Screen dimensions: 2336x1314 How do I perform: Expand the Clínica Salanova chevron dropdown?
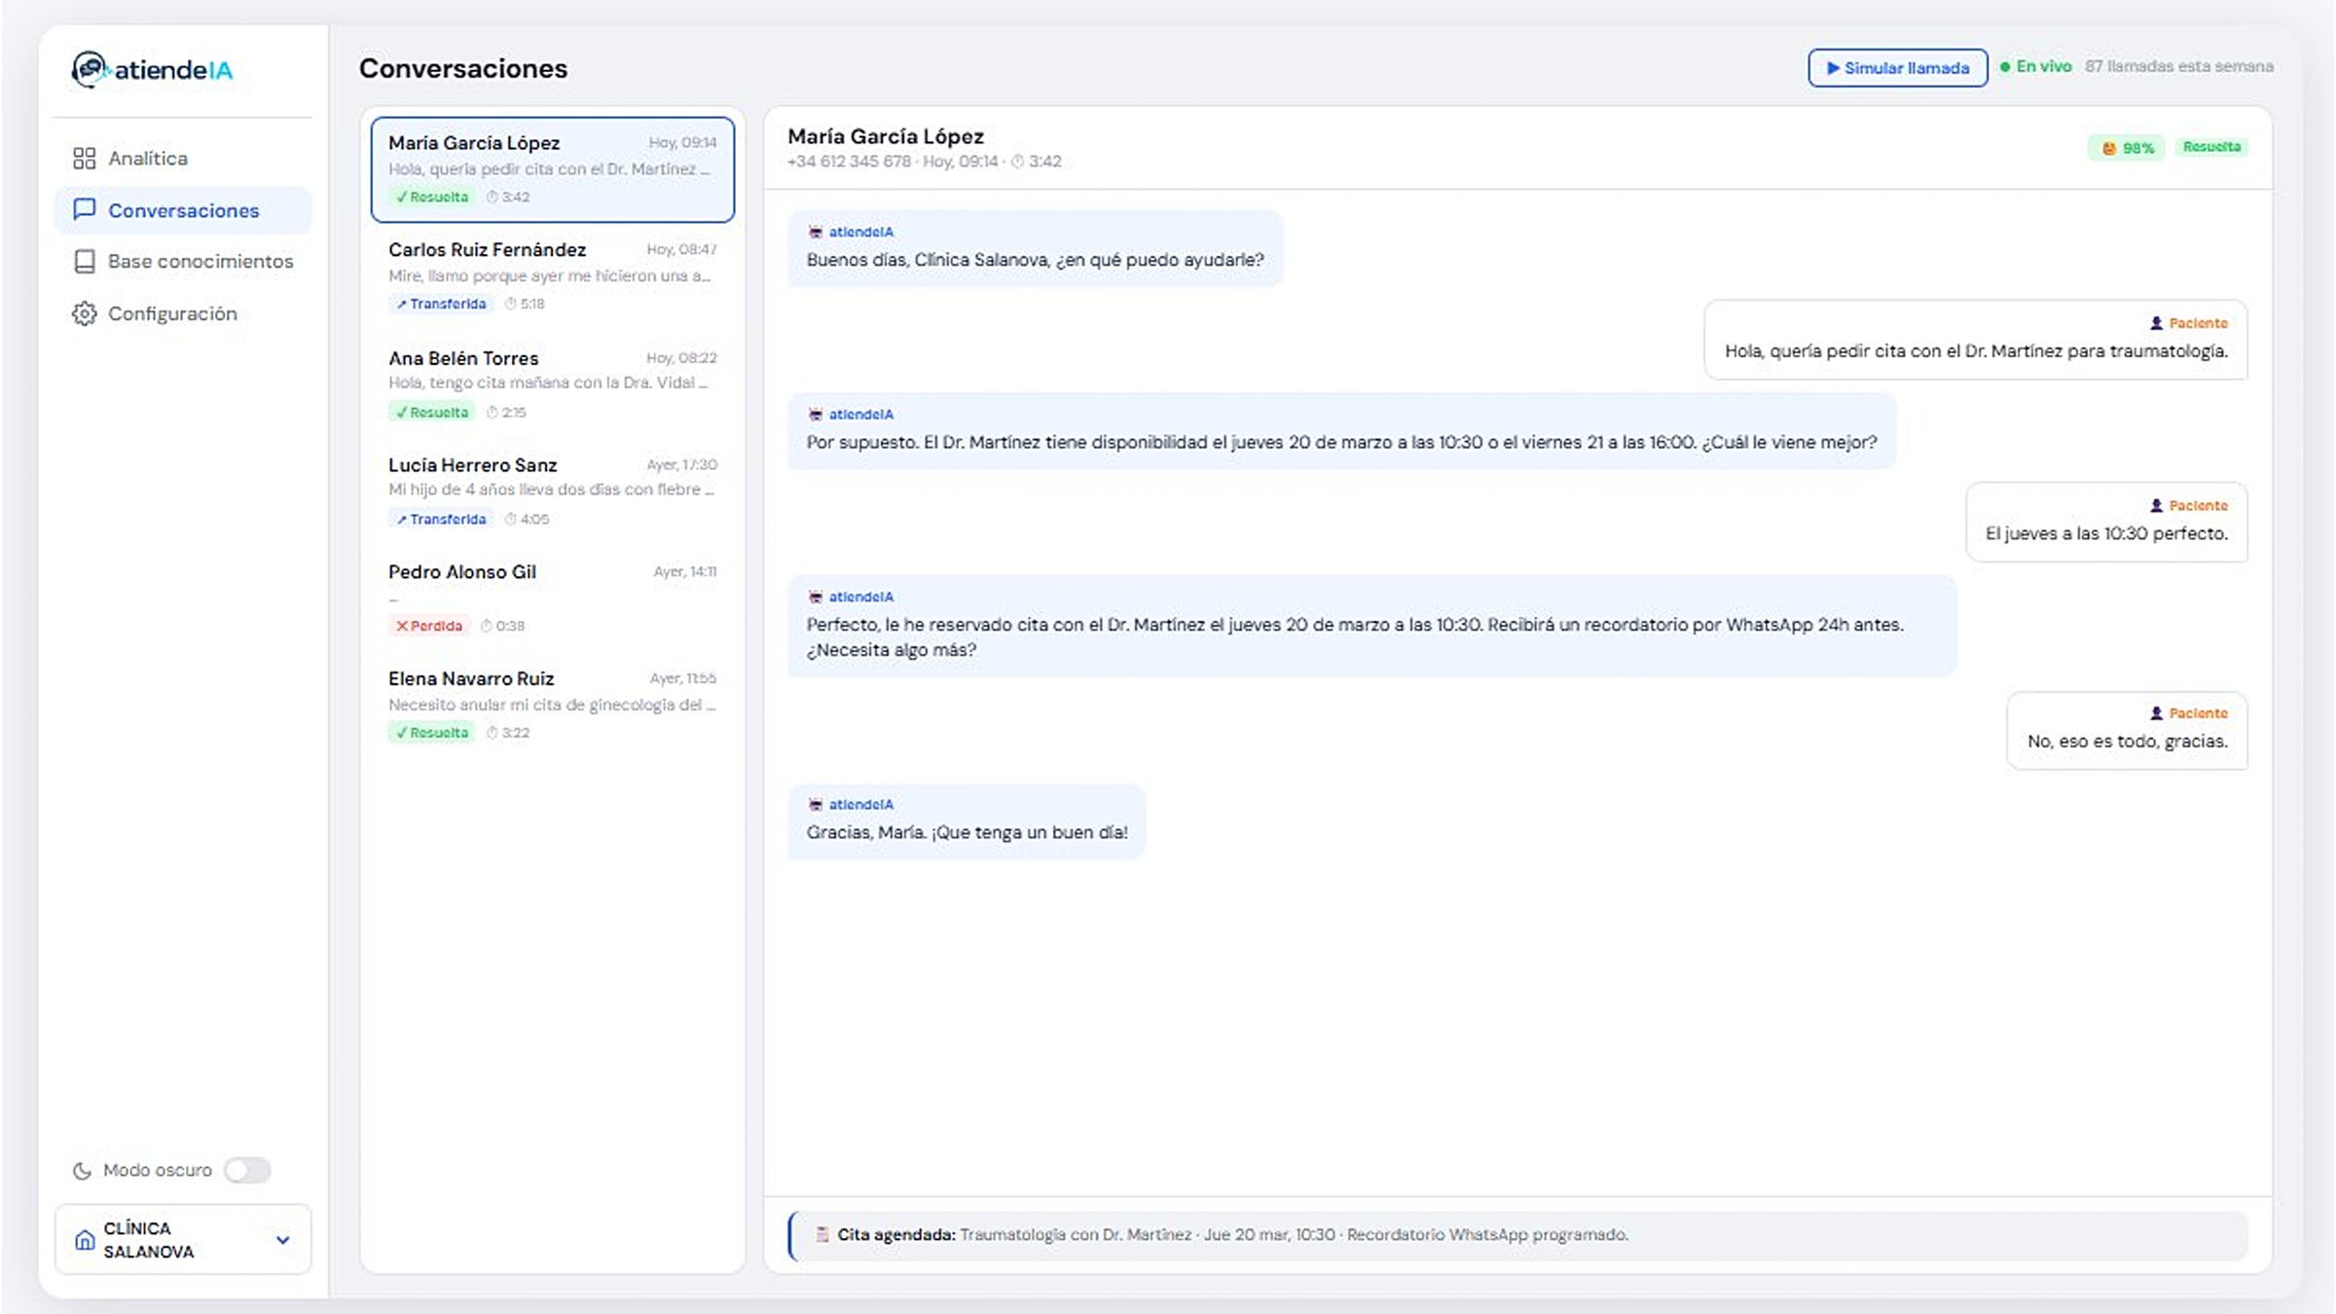(x=282, y=1240)
